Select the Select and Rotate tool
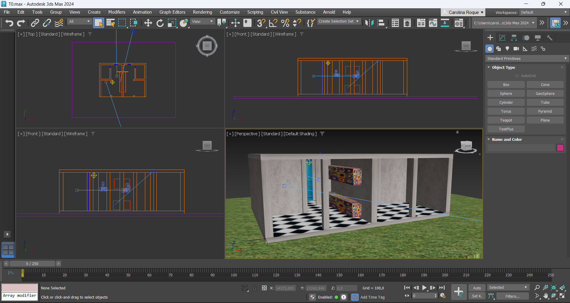This screenshot has height=303, width=570. click(160, 23)
